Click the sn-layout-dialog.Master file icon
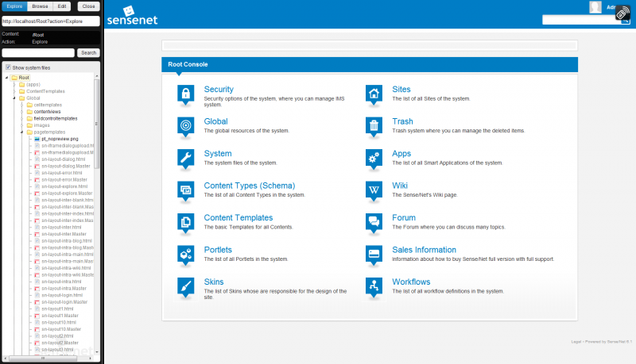This screenshot has width=636, height=364. pyautogui.click(x=37, y=167)
